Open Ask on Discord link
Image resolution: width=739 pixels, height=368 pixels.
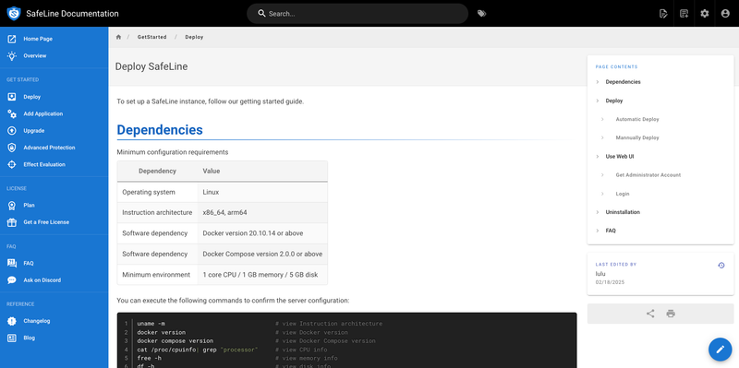point(55,280)
